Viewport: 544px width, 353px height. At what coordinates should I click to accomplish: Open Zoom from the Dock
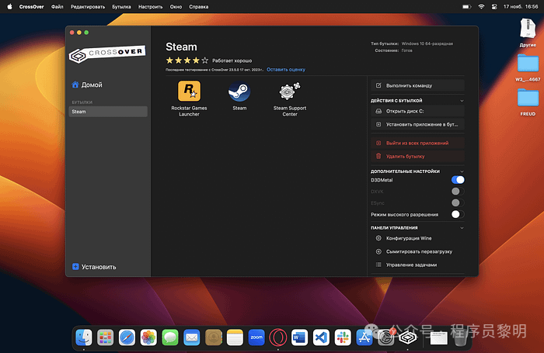coord(256,337)
